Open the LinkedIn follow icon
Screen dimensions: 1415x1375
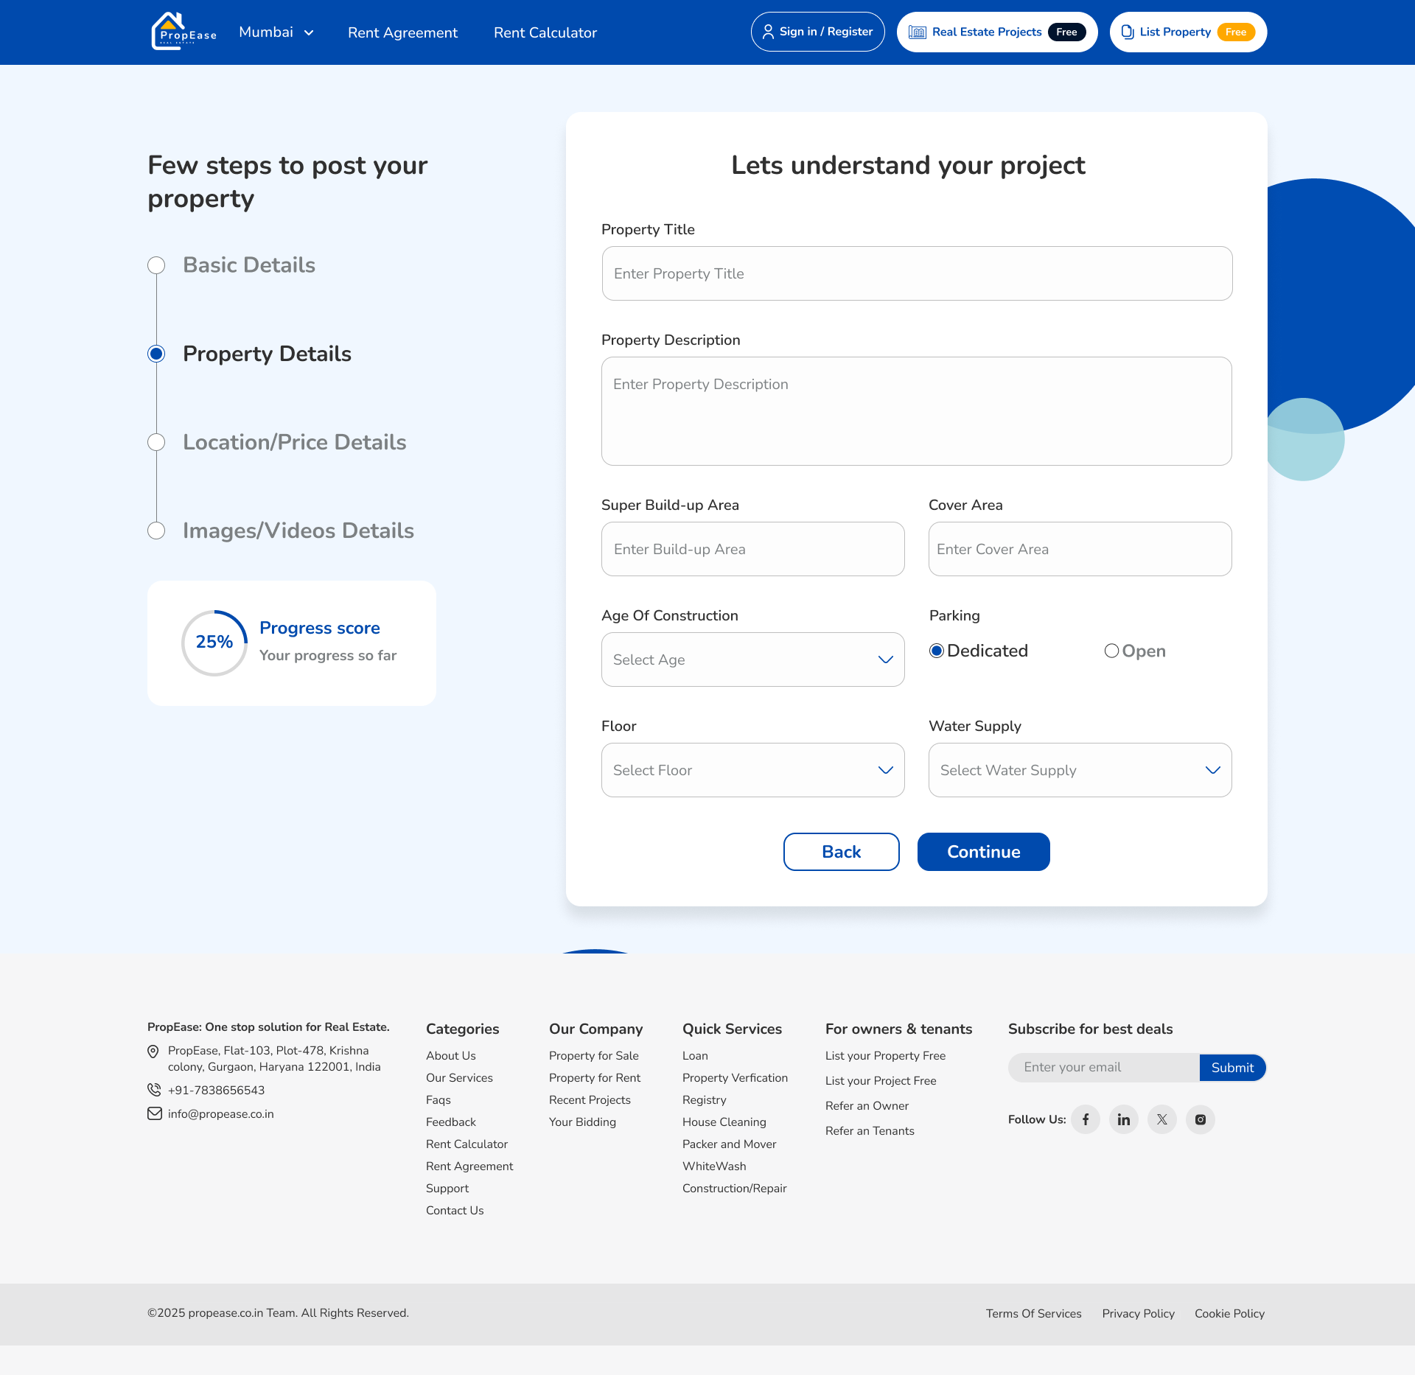point(1124,1119)
